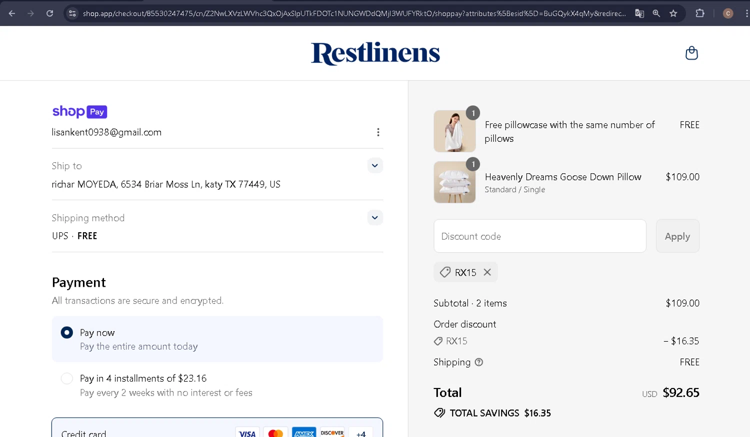The image size is (750, 437).
Task: Open site information icon in address bar
Action: click(x=72, y=13)
